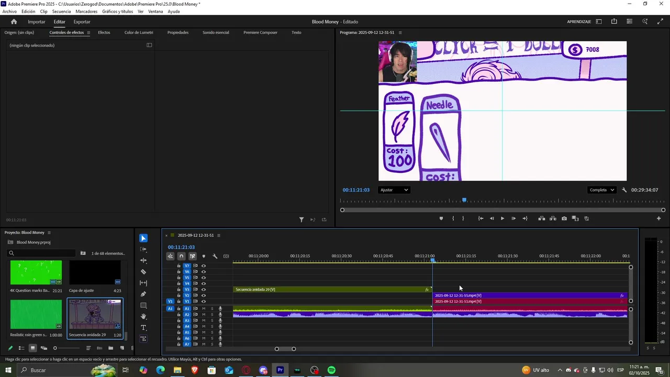Screen dimensions: 670x377
Task: Lock video track V5
Action: 178,278
